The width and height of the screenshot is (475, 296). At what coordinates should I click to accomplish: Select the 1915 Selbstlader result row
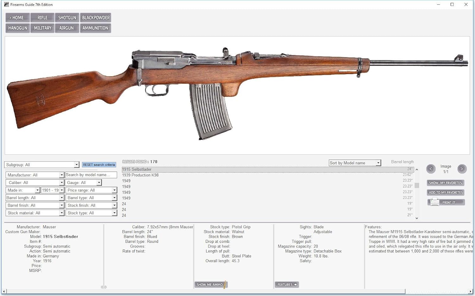point(268,169)
